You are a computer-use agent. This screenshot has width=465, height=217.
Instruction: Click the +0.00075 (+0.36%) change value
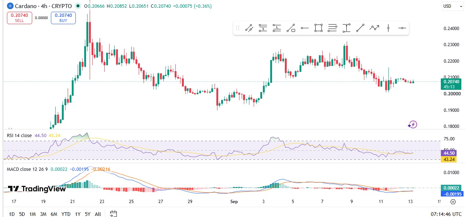192,6
